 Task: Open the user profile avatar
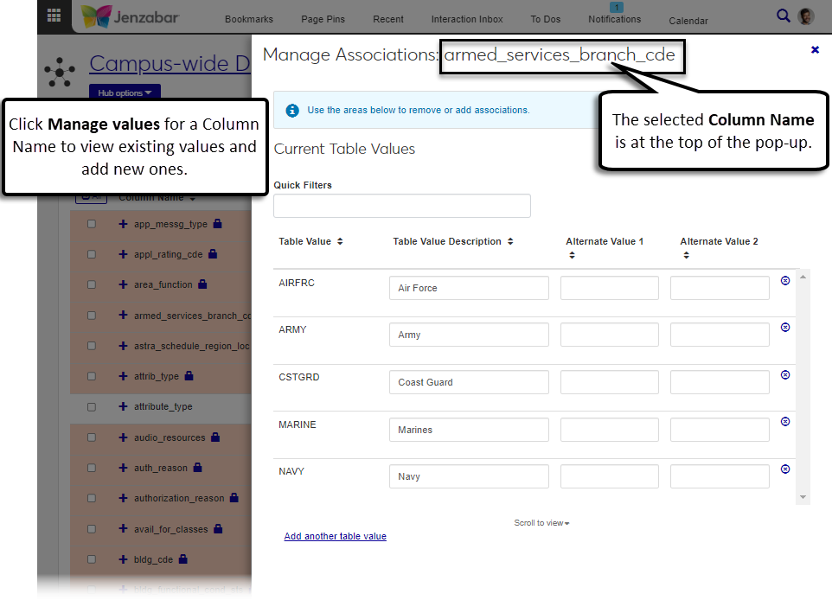(806, 16)
